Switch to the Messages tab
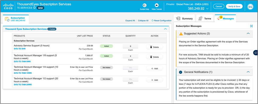 225,19
